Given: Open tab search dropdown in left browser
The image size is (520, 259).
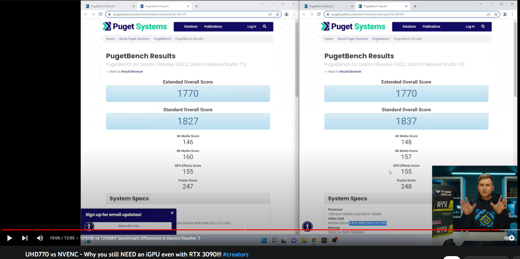Looking at the screenshot, I should pos(262,4).
